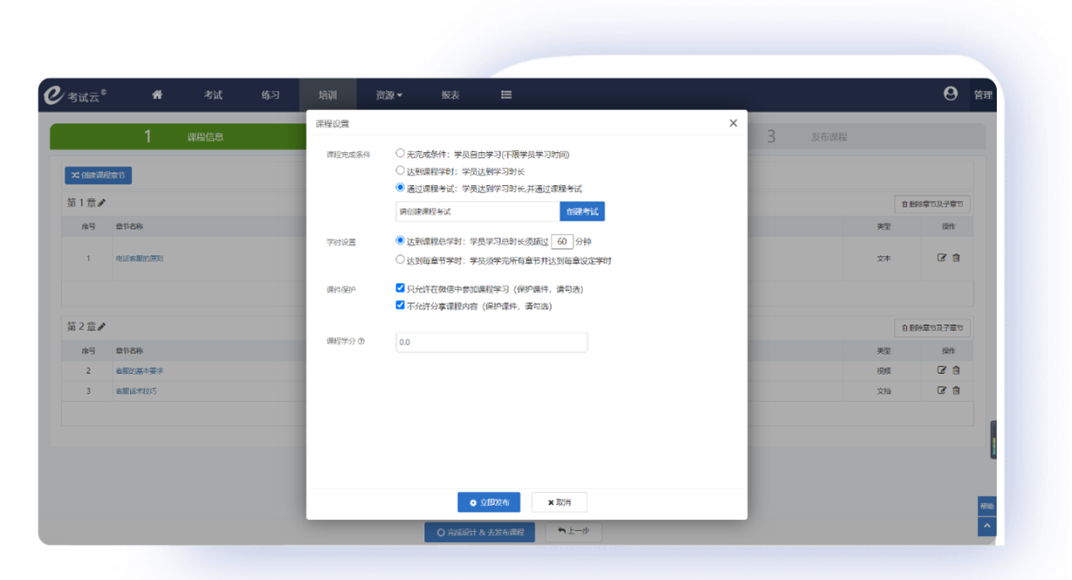
Task: Close the 课程设置 dialog with X
Action: pos(733,123)
